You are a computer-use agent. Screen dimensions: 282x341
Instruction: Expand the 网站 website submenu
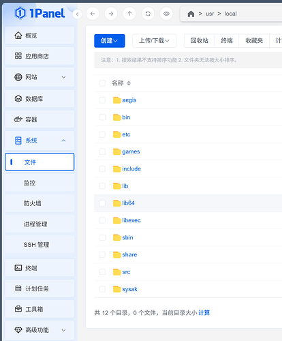pyautogui.click(x=40, y=77)
